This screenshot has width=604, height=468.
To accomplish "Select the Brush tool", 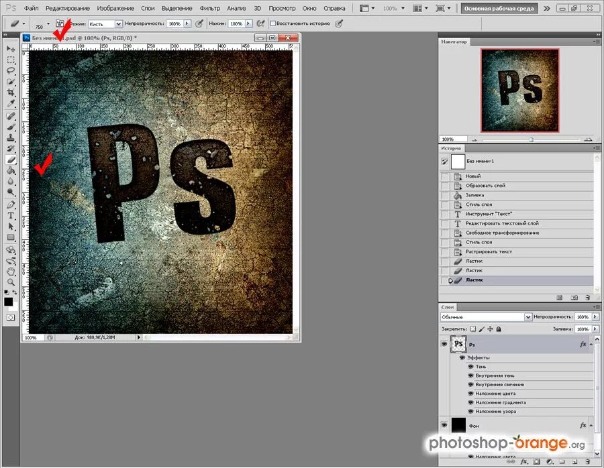I will click(11, 127).
